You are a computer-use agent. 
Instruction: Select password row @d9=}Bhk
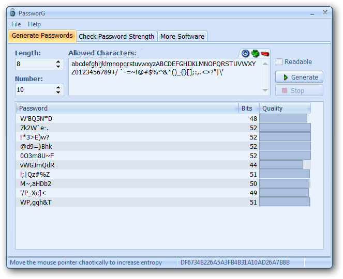163,146
